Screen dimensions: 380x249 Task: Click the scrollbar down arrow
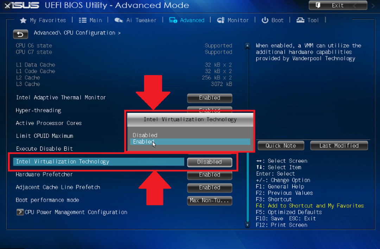tap(247, 225)
